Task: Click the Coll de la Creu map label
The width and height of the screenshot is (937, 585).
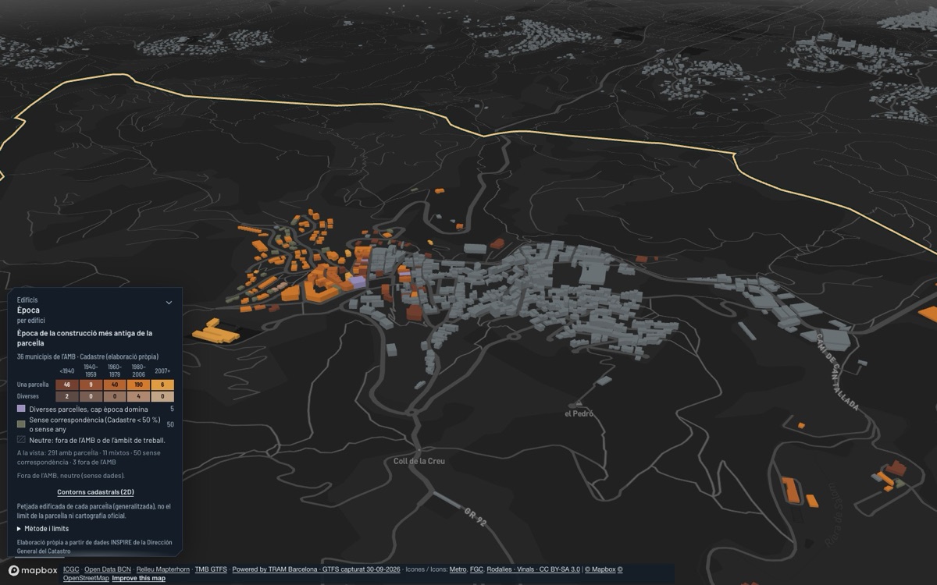Action: 419,461
